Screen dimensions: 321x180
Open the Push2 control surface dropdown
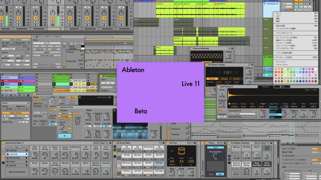pos(293,173)
